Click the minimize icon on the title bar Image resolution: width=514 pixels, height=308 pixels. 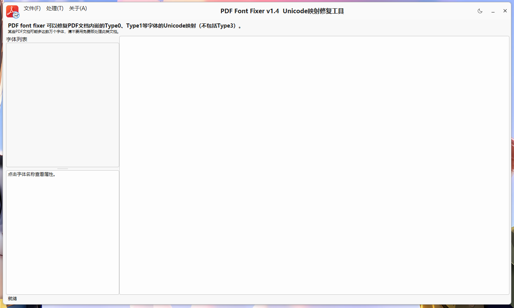point(492,11)
